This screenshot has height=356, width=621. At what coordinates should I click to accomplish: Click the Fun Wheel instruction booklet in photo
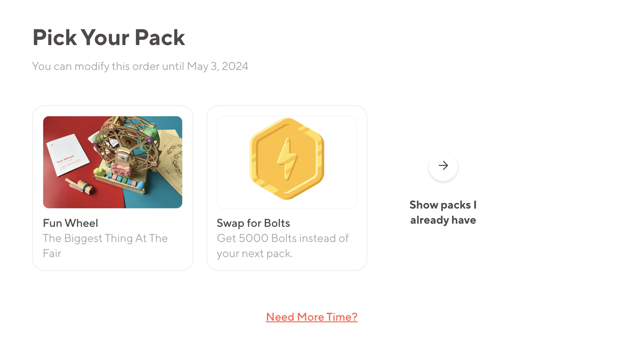[67, 154]
